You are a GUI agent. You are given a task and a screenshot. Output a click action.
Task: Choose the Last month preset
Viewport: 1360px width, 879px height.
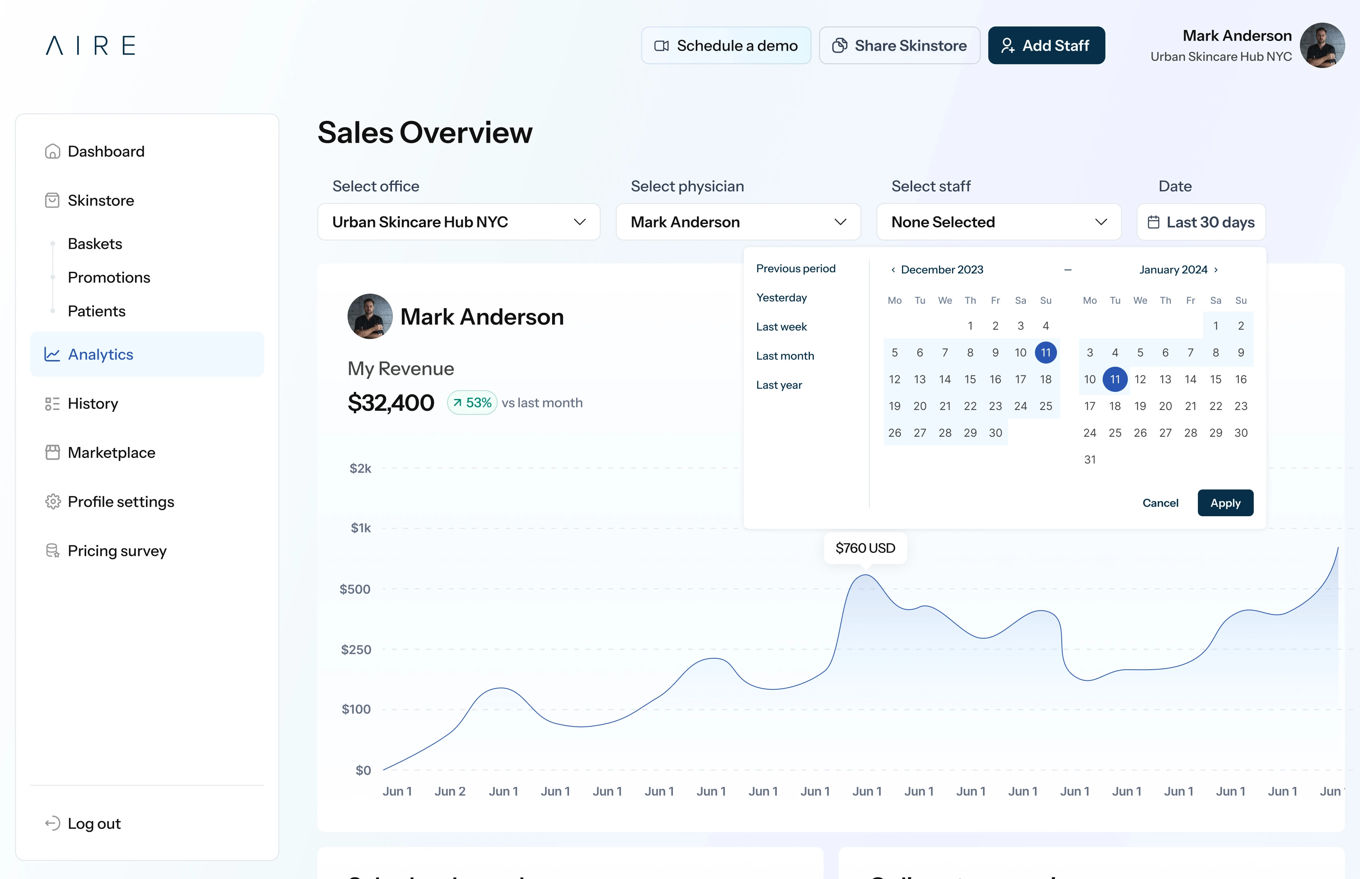click(785, 356)
